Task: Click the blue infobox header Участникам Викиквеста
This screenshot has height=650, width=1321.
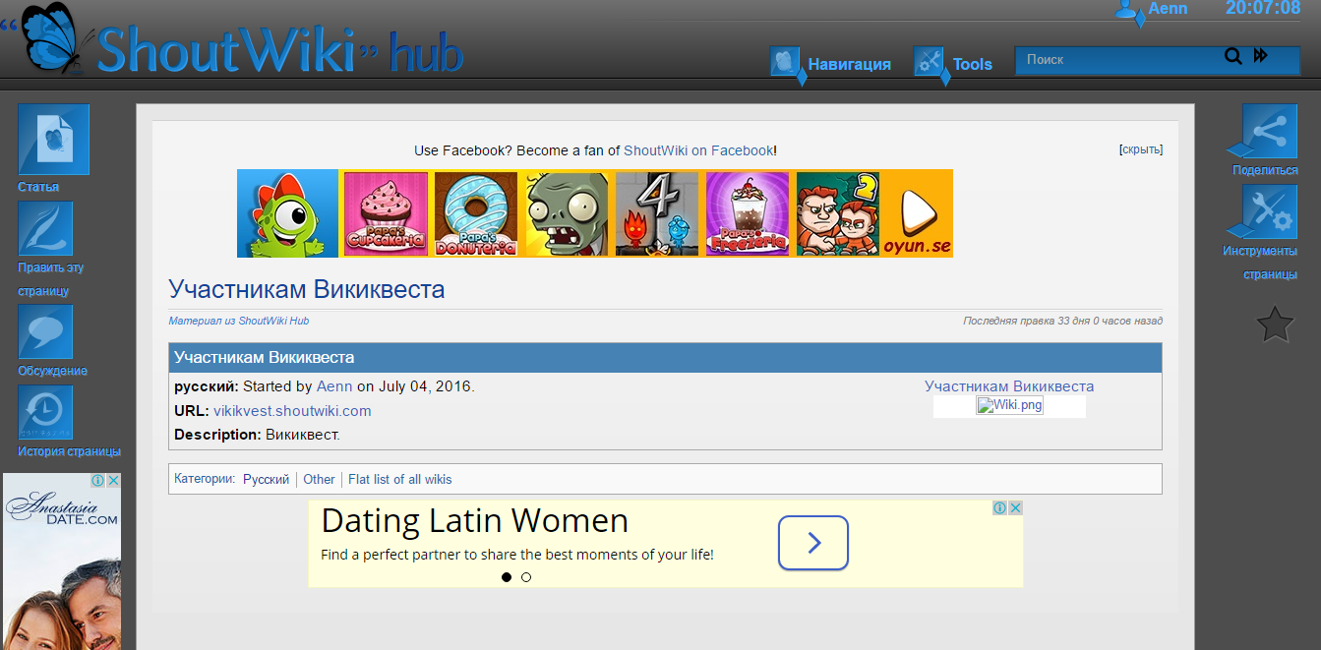Action: [665, 357]
